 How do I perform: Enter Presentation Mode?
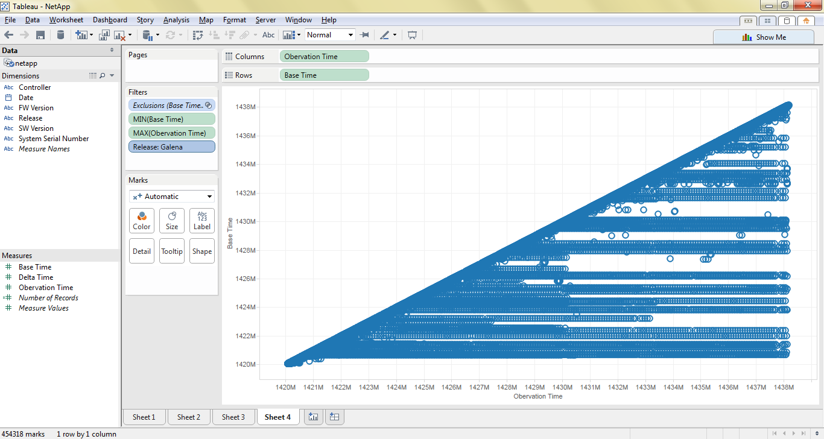tap(413, 35)
